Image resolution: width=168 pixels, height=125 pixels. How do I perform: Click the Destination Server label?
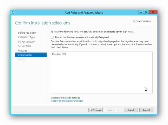coord(142,21)
